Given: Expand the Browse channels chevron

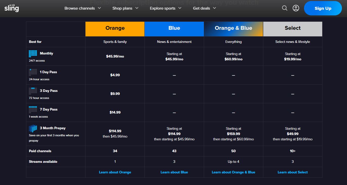Looking at the screenshot, I should (x=99, y=8).
